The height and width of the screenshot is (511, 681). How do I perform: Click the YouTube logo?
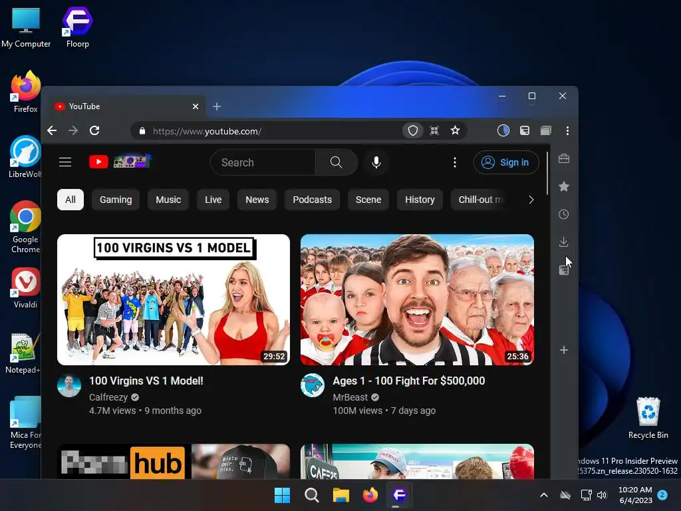coord(120,162)
